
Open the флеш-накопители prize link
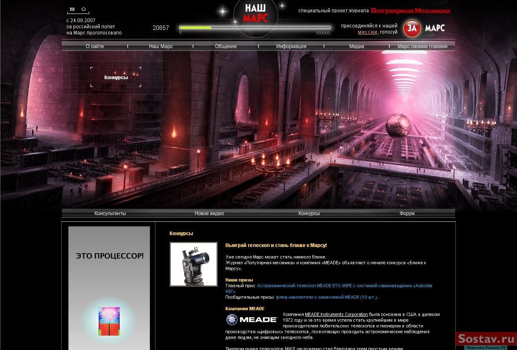[x=327, y=297]
